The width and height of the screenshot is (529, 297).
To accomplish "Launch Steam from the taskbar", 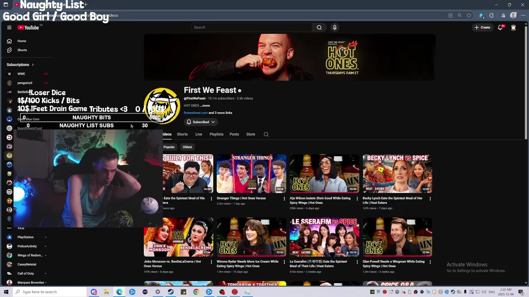I will pyautogui.click(x=171, y=292).
